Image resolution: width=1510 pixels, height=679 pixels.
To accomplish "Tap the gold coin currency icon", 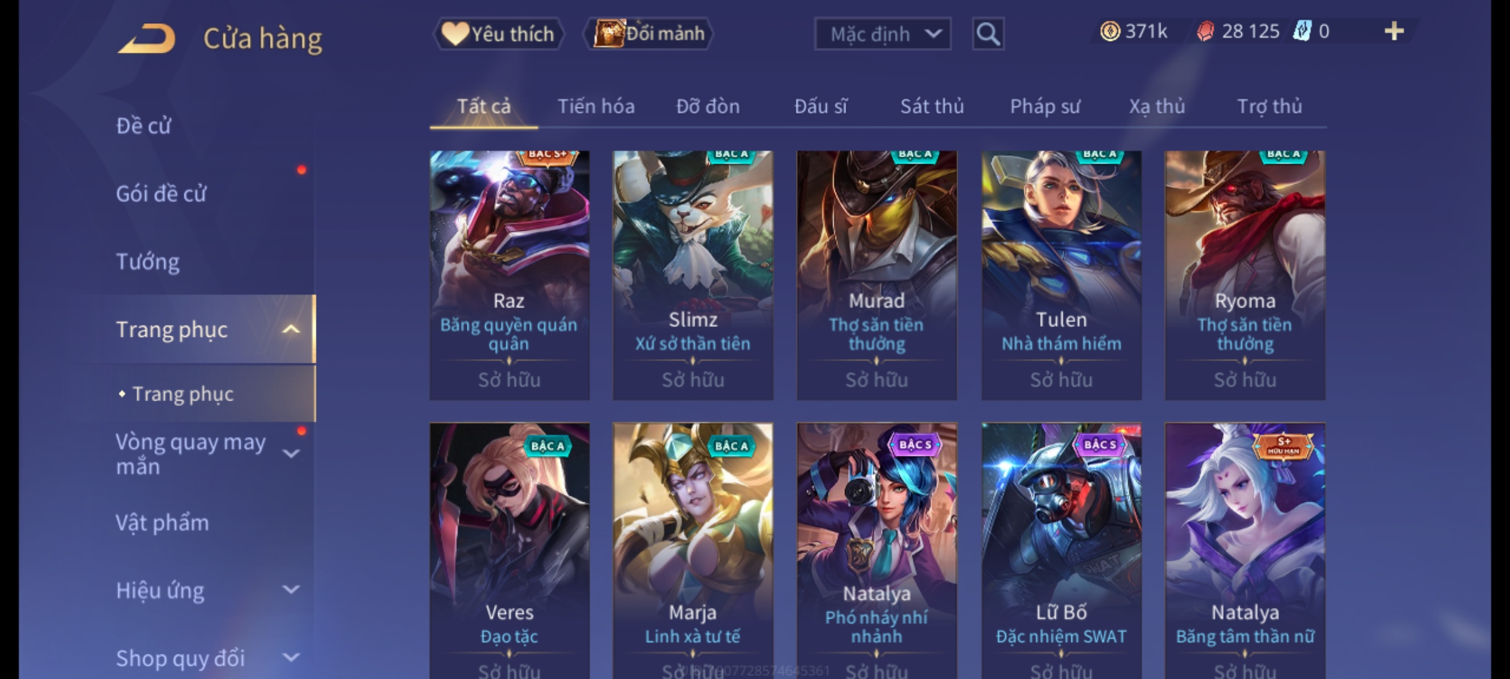I will click(1110, 31).
